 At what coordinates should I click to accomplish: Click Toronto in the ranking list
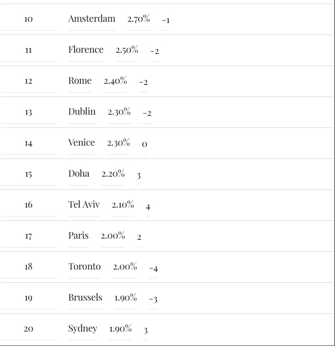coord(84,266)
